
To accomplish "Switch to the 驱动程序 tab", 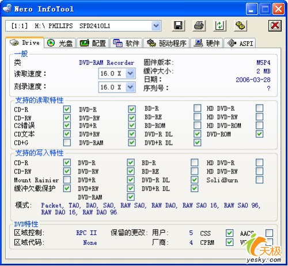I will tap(166, 43).
